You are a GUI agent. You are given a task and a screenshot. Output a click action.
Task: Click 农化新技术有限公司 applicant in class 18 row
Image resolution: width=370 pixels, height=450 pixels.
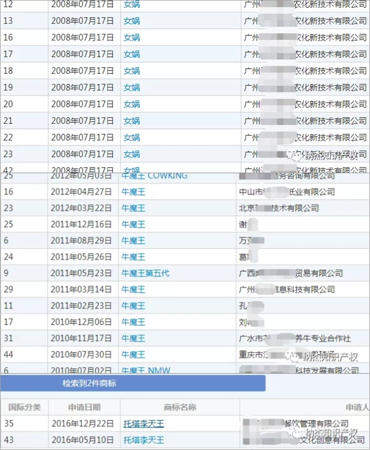[305, 71]
